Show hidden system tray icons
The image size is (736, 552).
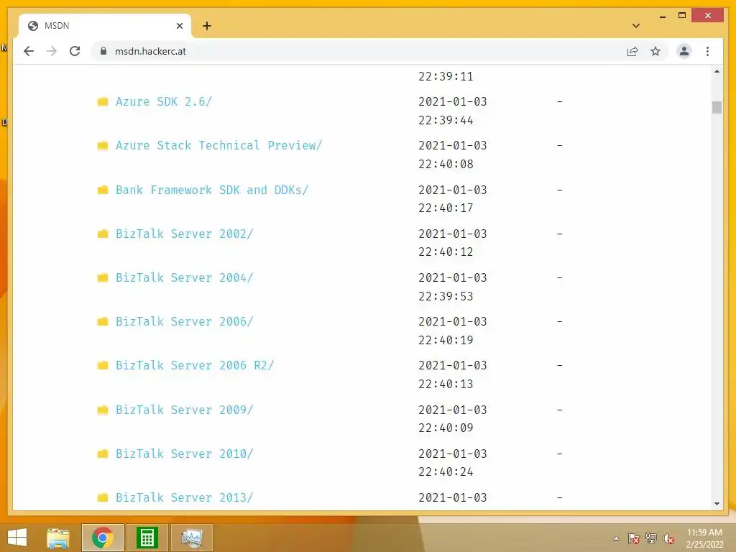(616, 538)
